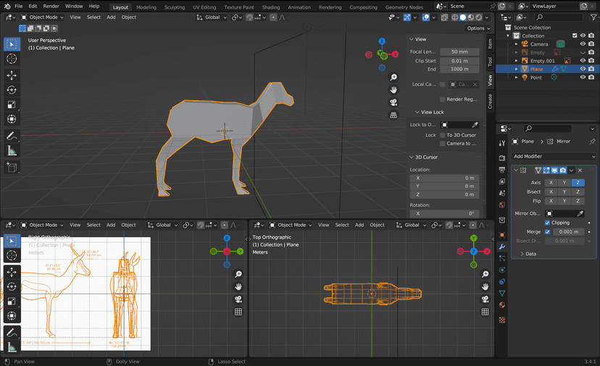Select the Move tool in main viewport

pos(12,75)
